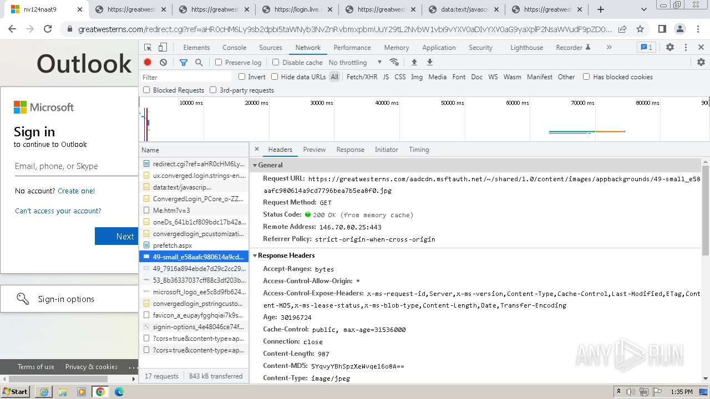The image size is (710, 399).
Task: Enable the Preserve log checkbox
Action: click(x=219, y=63)
